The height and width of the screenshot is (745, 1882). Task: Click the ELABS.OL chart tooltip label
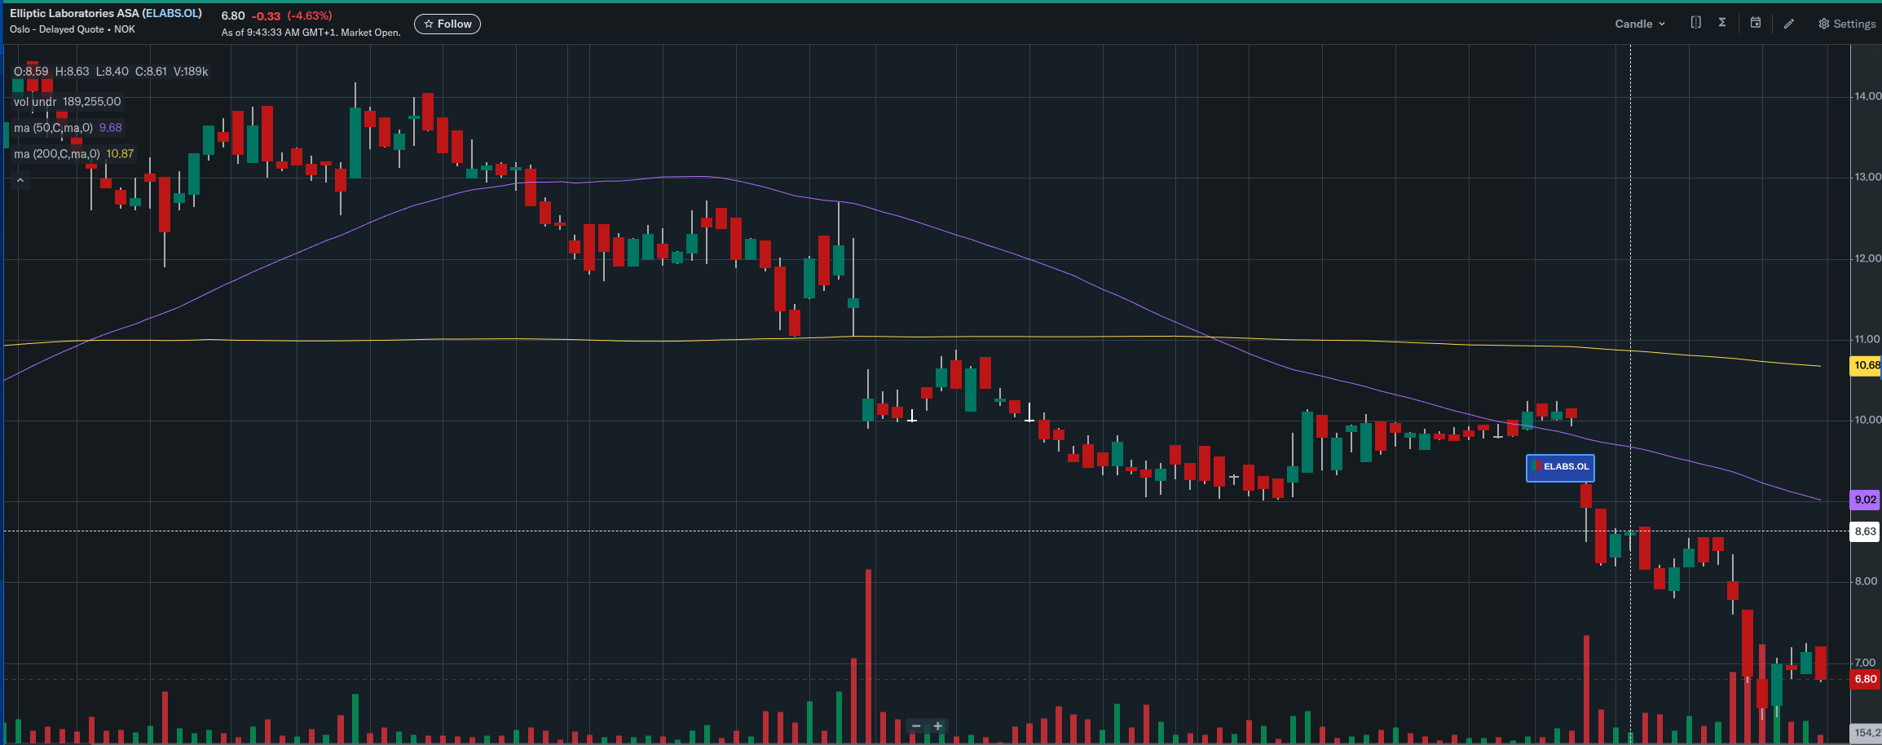[1560, 467]
